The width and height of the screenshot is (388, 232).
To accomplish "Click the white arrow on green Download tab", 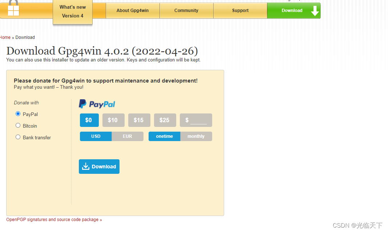I will pyautogui.click(x=315, y=11).
